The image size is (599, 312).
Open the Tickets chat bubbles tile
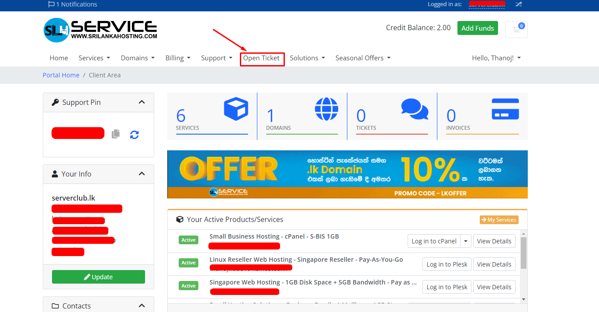(392, 116)
